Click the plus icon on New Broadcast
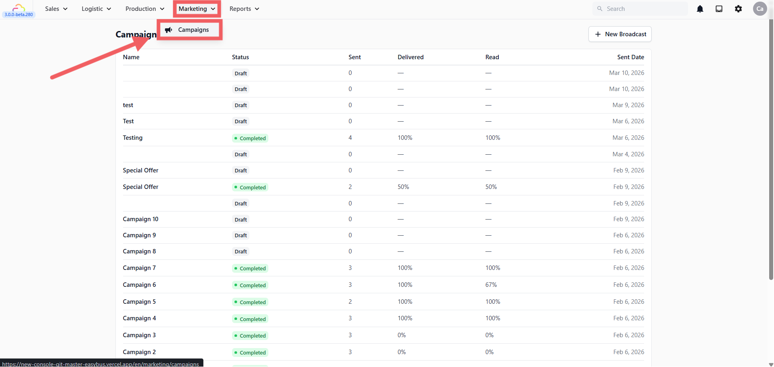774x367 pixels. pos(598,34)
